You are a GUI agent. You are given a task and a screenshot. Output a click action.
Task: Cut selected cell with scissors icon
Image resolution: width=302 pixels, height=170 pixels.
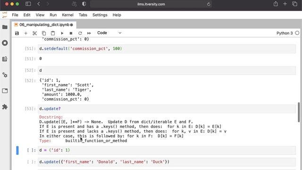tap(34, 33)
